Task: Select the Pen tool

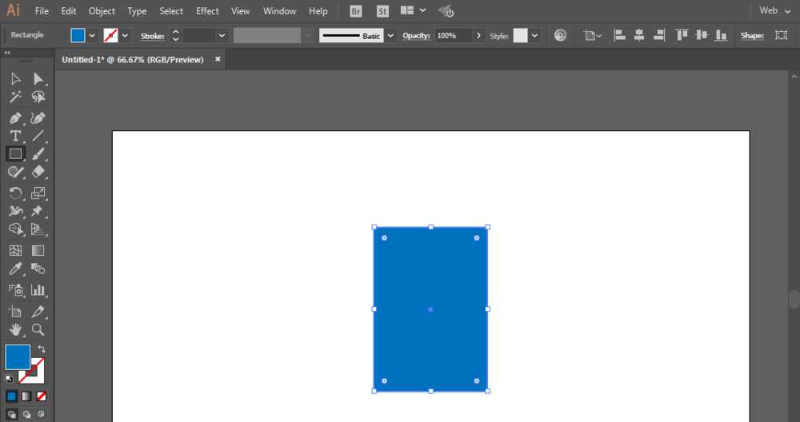Action: tap(15, 117)
